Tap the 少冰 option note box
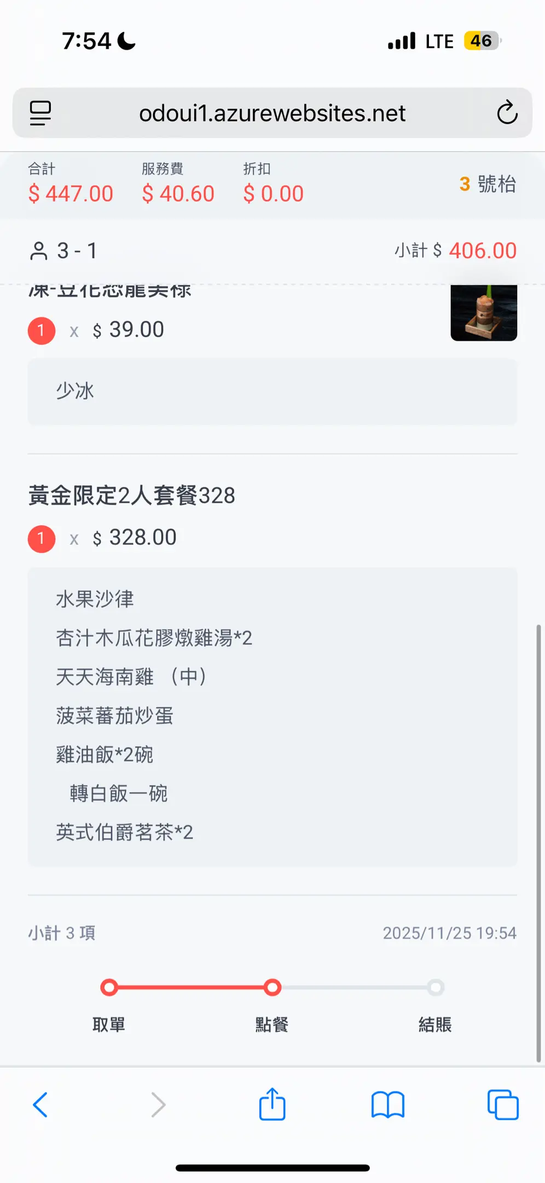 (x=272, y=392)
